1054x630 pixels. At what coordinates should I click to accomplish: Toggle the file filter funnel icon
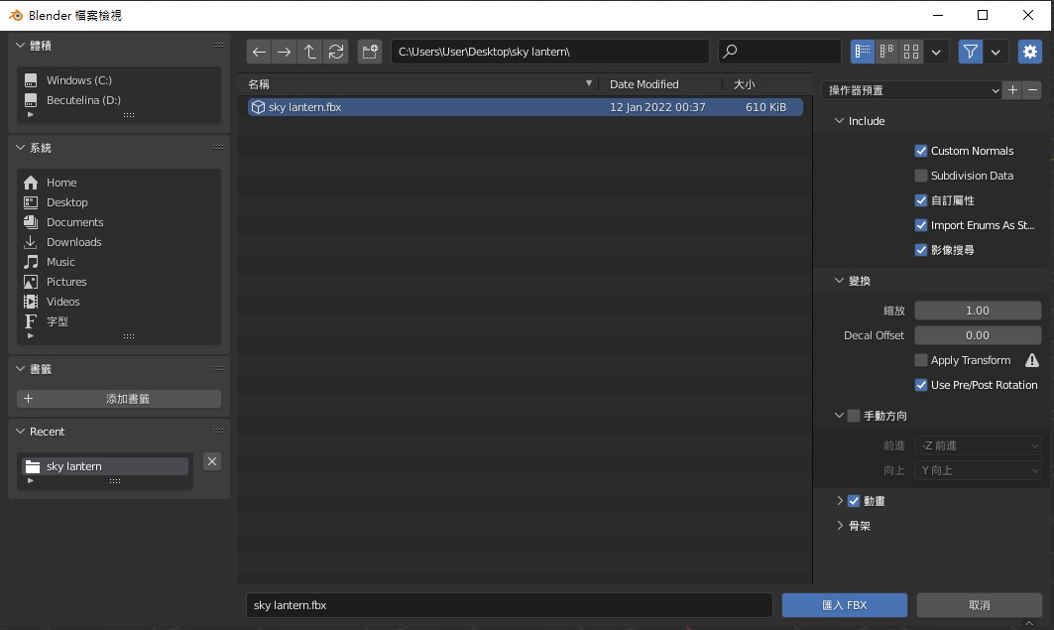970,52
